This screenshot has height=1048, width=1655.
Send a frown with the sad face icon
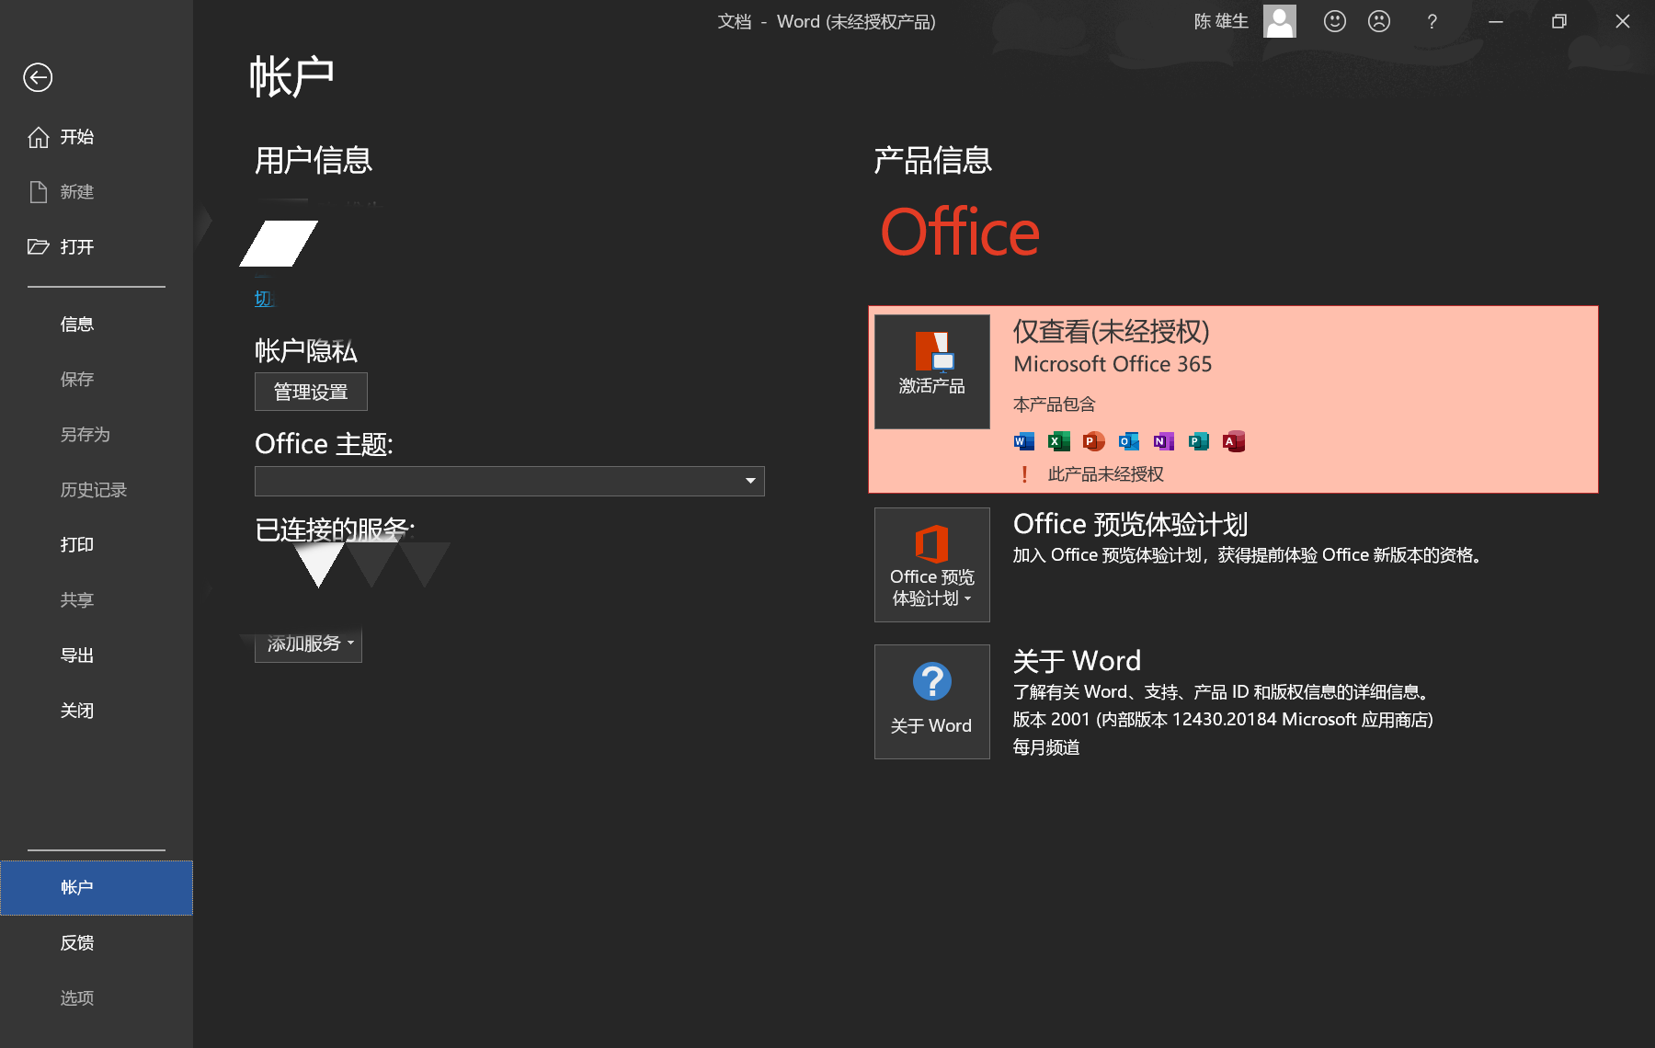tap(1378, 21)
